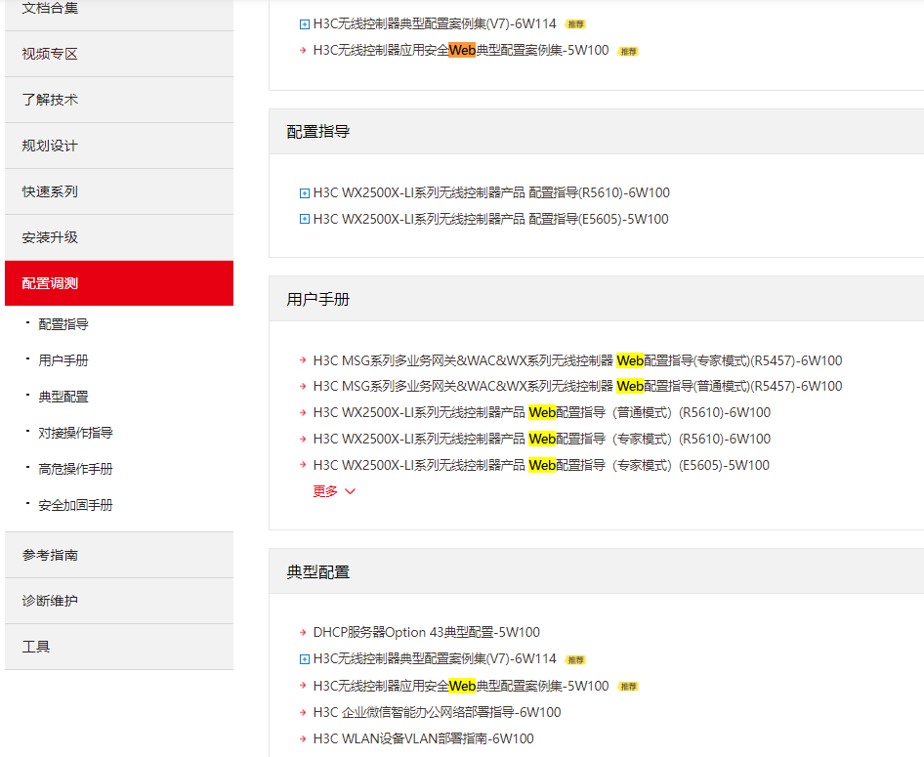Open WX2500X-LI 配置指导(E5605)-5W100 link

coord(491,219)
